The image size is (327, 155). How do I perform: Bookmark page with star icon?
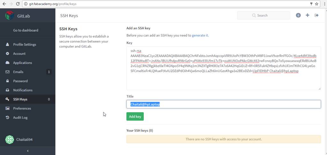[x=317, y=4]
